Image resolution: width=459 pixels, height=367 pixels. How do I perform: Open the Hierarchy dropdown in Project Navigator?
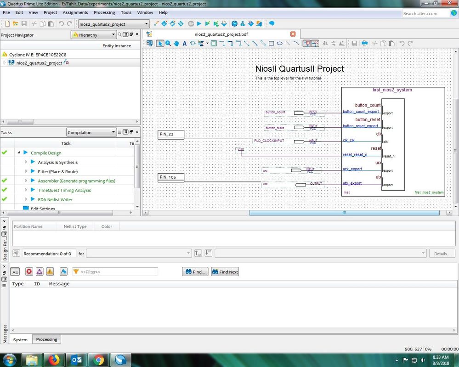coord(94,35)
